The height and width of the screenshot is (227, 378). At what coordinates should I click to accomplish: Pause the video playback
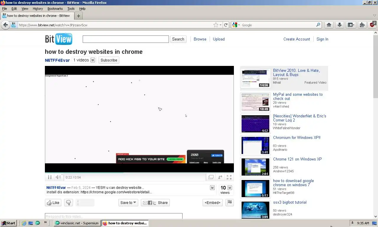[x=50, y=177]
